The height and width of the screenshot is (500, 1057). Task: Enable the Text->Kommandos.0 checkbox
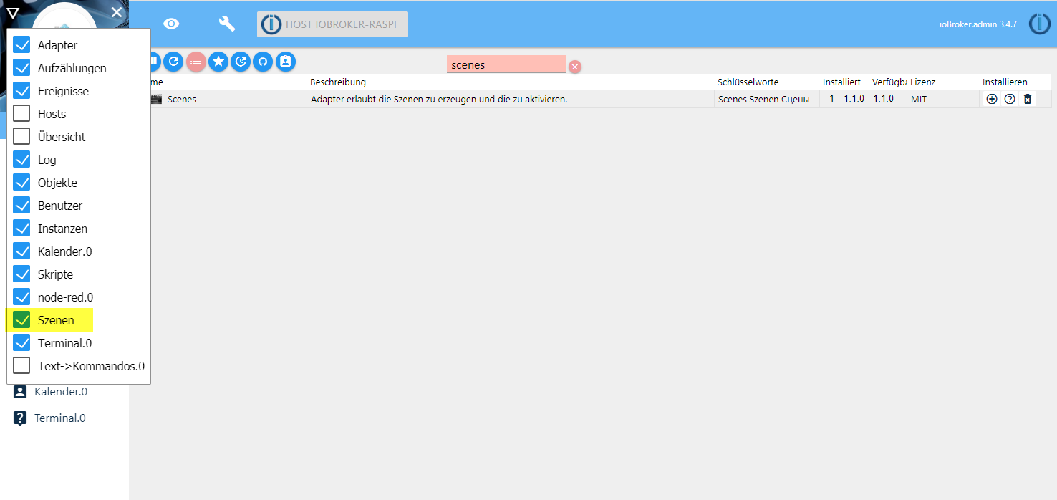click(21, 366)
